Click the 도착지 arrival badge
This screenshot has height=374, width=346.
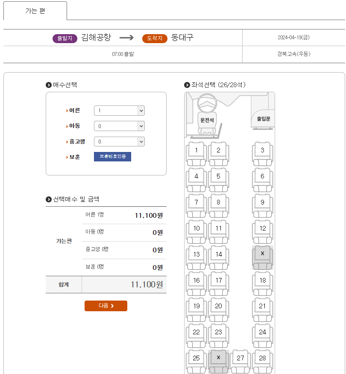(155, 38)
